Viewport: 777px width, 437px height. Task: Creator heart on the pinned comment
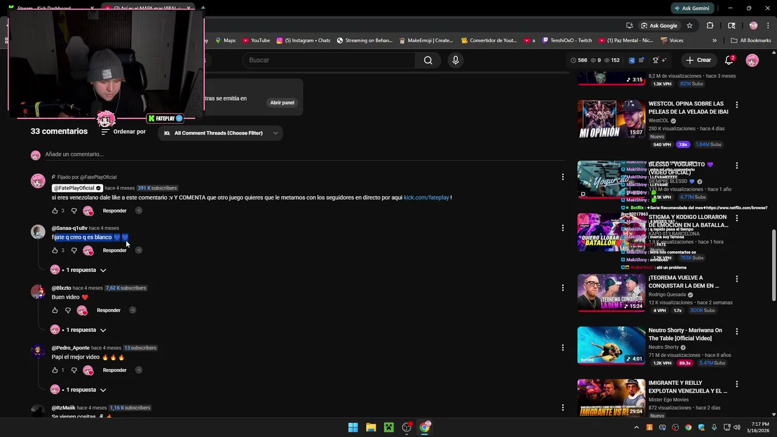click(x=88, y=211)
